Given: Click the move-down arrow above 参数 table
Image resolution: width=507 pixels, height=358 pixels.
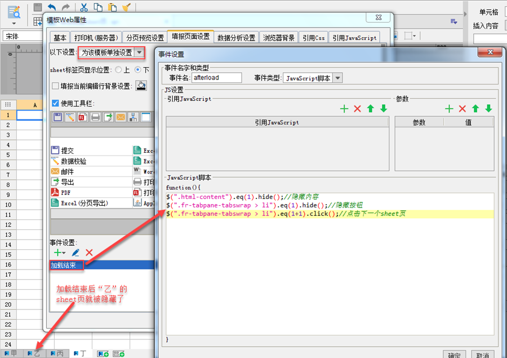Looking at the screenshot, I should coord(488,109).
